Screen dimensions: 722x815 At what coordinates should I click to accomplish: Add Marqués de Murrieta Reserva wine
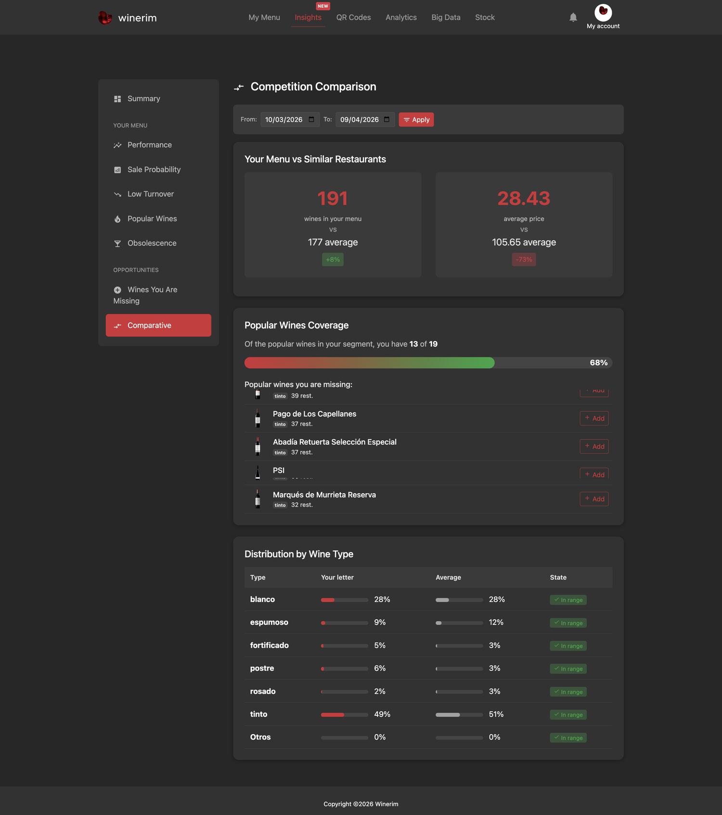point(594,499)
